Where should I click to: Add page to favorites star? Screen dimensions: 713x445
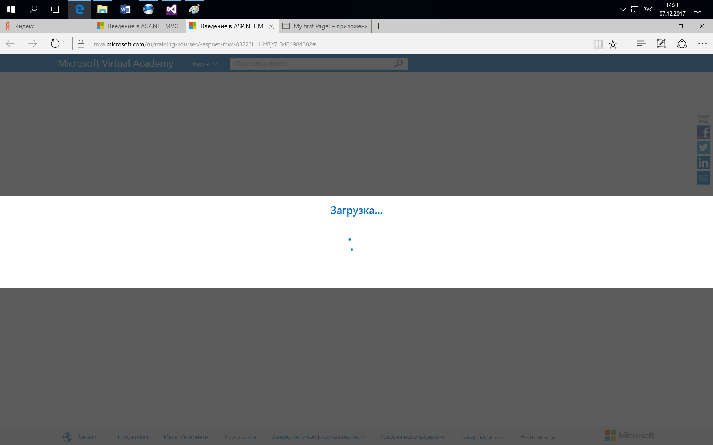[613, 44]
